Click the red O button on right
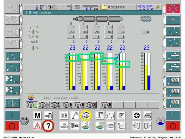 (173, 126)
